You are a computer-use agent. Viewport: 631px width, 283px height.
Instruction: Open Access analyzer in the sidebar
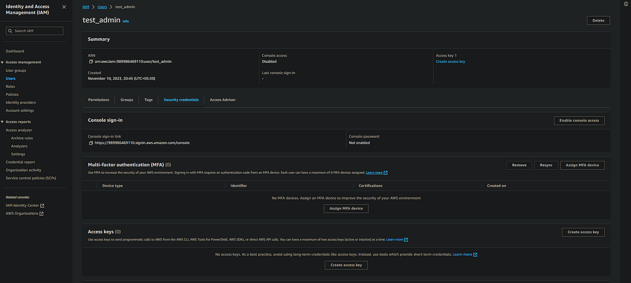click(x=19, y=130)
